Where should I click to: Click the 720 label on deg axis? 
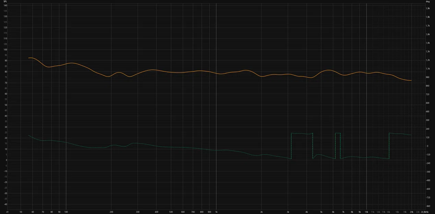click(x=427, y=94)
